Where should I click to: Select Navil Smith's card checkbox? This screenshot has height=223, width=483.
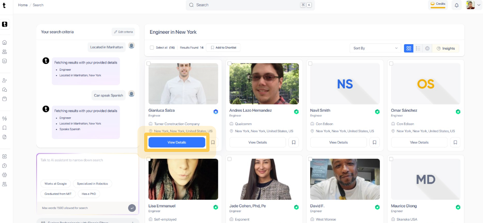tap(310, 63)
